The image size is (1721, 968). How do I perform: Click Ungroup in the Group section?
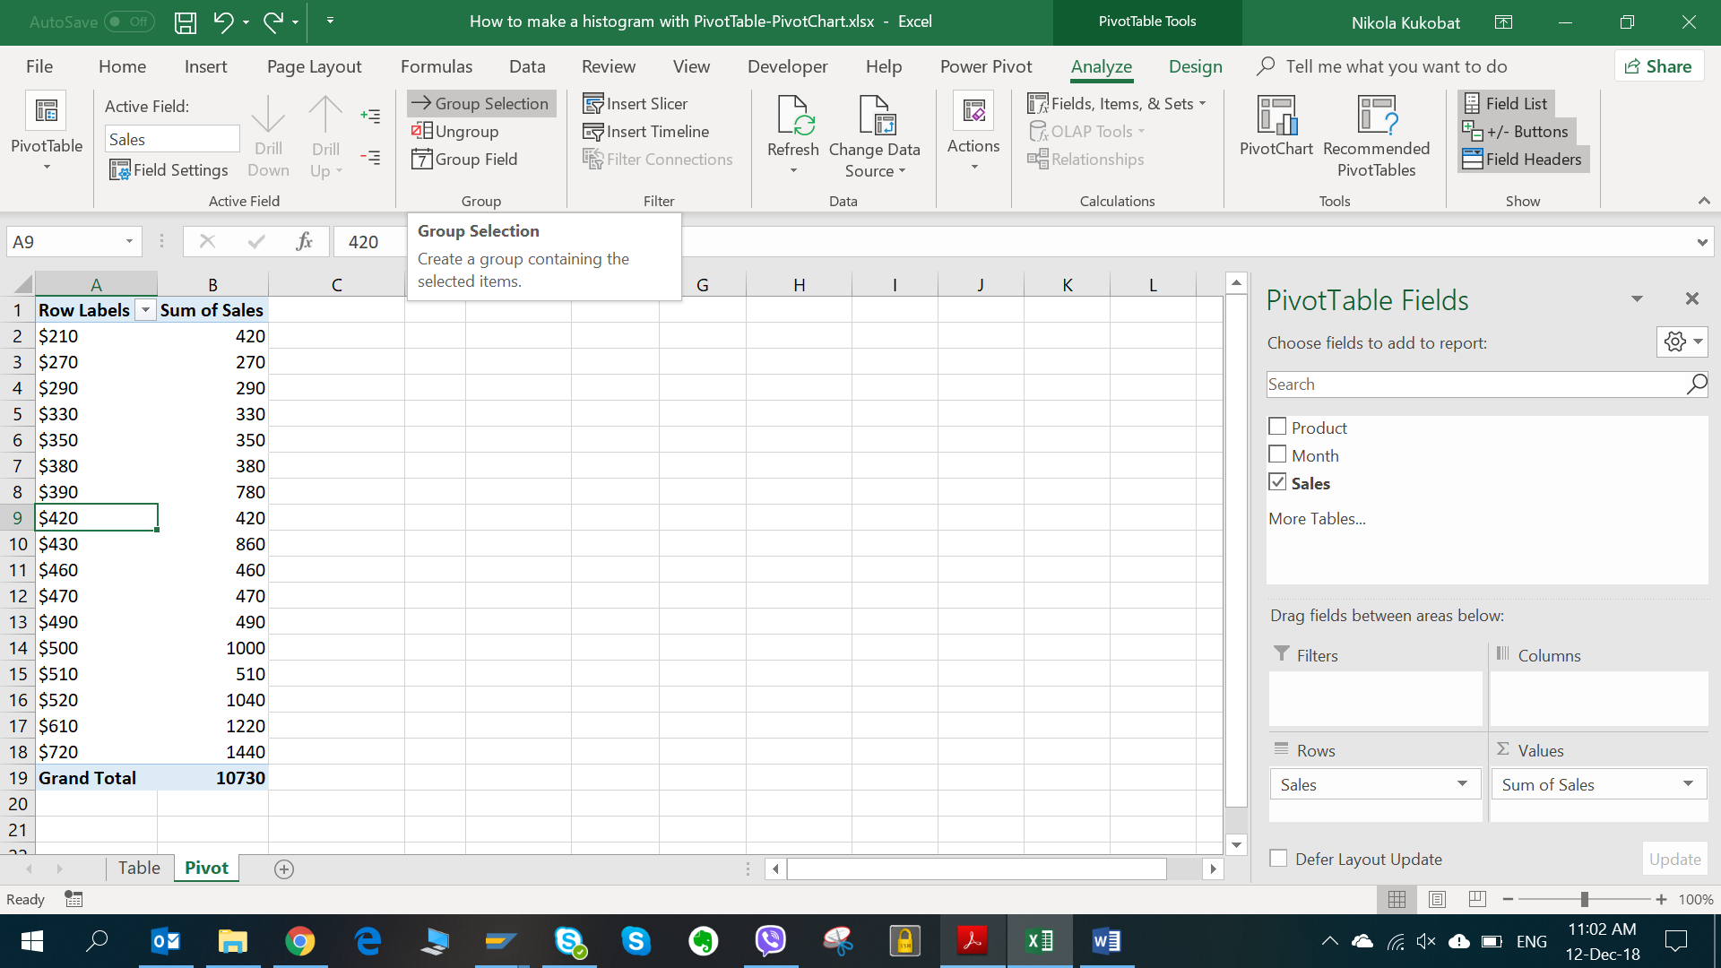click(x=455, y=131)
